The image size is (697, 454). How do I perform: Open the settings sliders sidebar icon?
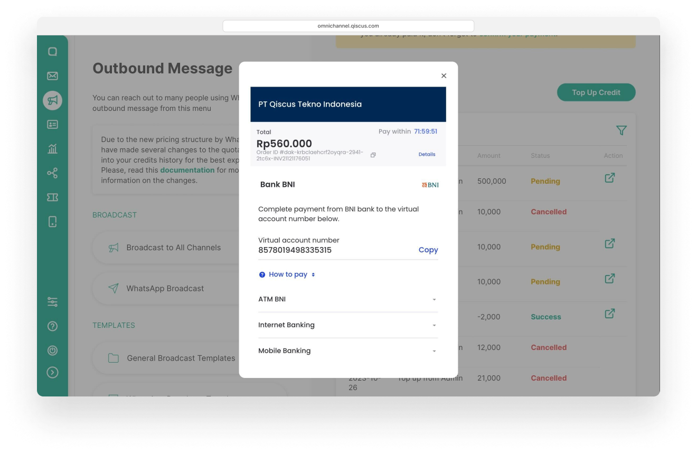coord(52,302)
